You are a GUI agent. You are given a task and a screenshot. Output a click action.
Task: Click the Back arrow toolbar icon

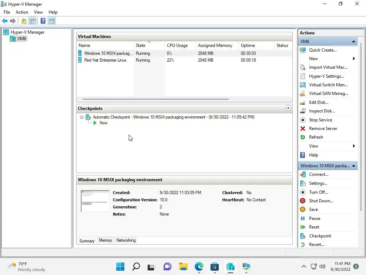pyautogui.click(x=5, y=21)
